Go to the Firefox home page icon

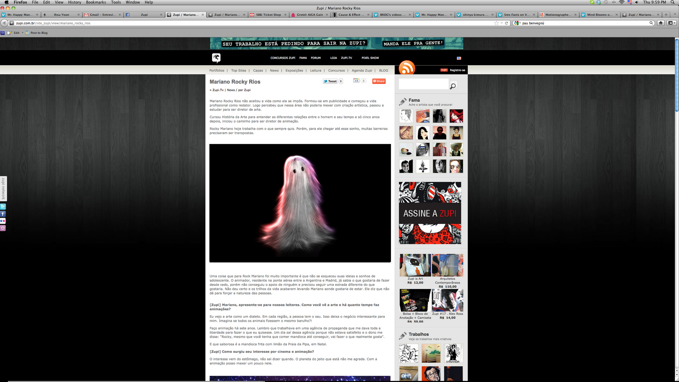point(661,23)
